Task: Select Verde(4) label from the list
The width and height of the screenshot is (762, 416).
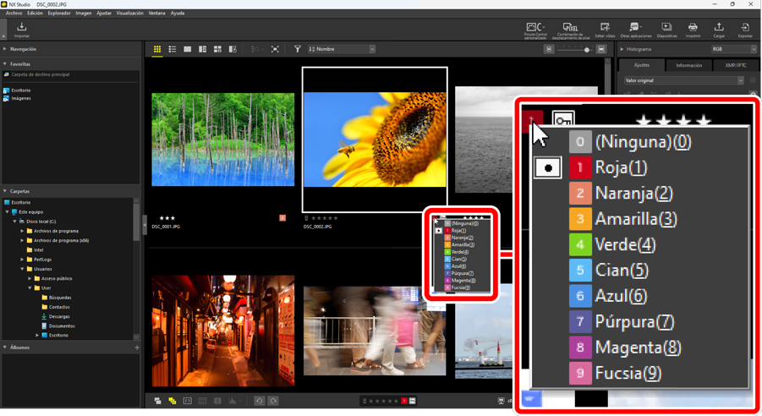Action: (624, 245)
